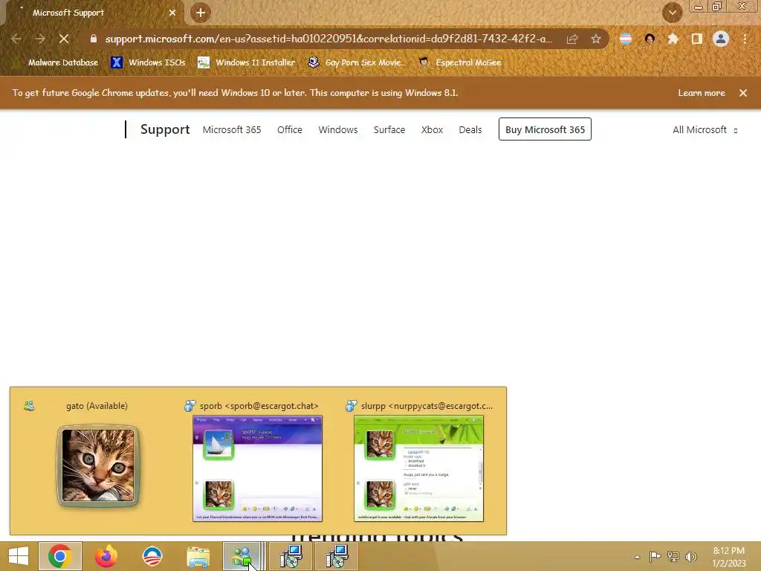Open the Microsoft 365 menu item
The width and height of the screenshot is (761, 571).
tap(232, 129)
